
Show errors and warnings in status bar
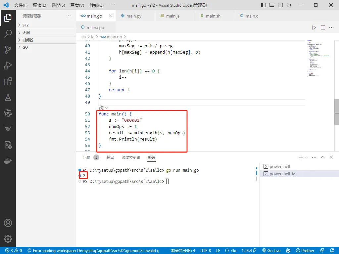point(14,251)
